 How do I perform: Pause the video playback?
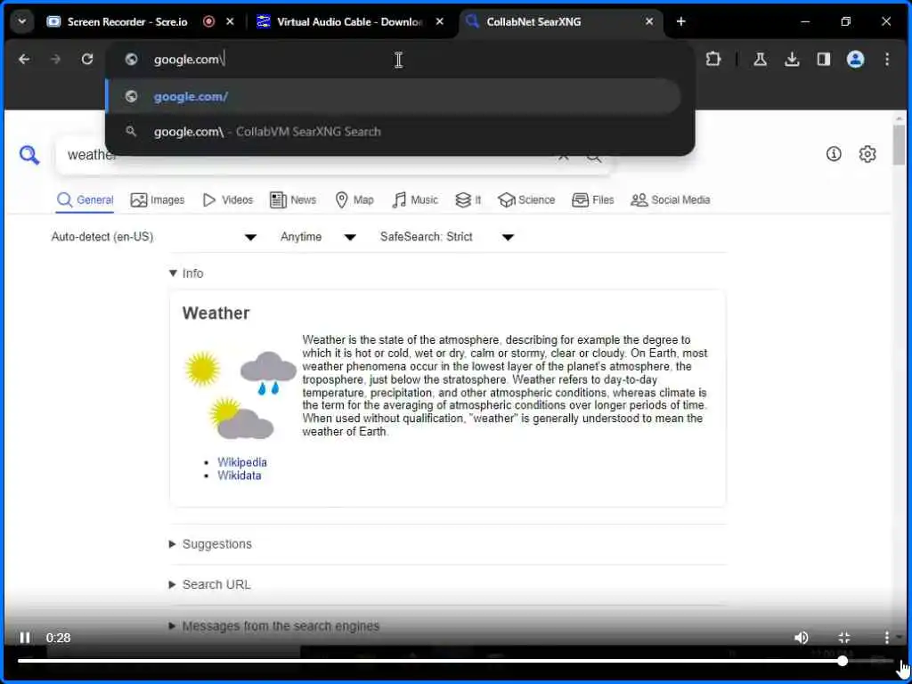(24, 638)
